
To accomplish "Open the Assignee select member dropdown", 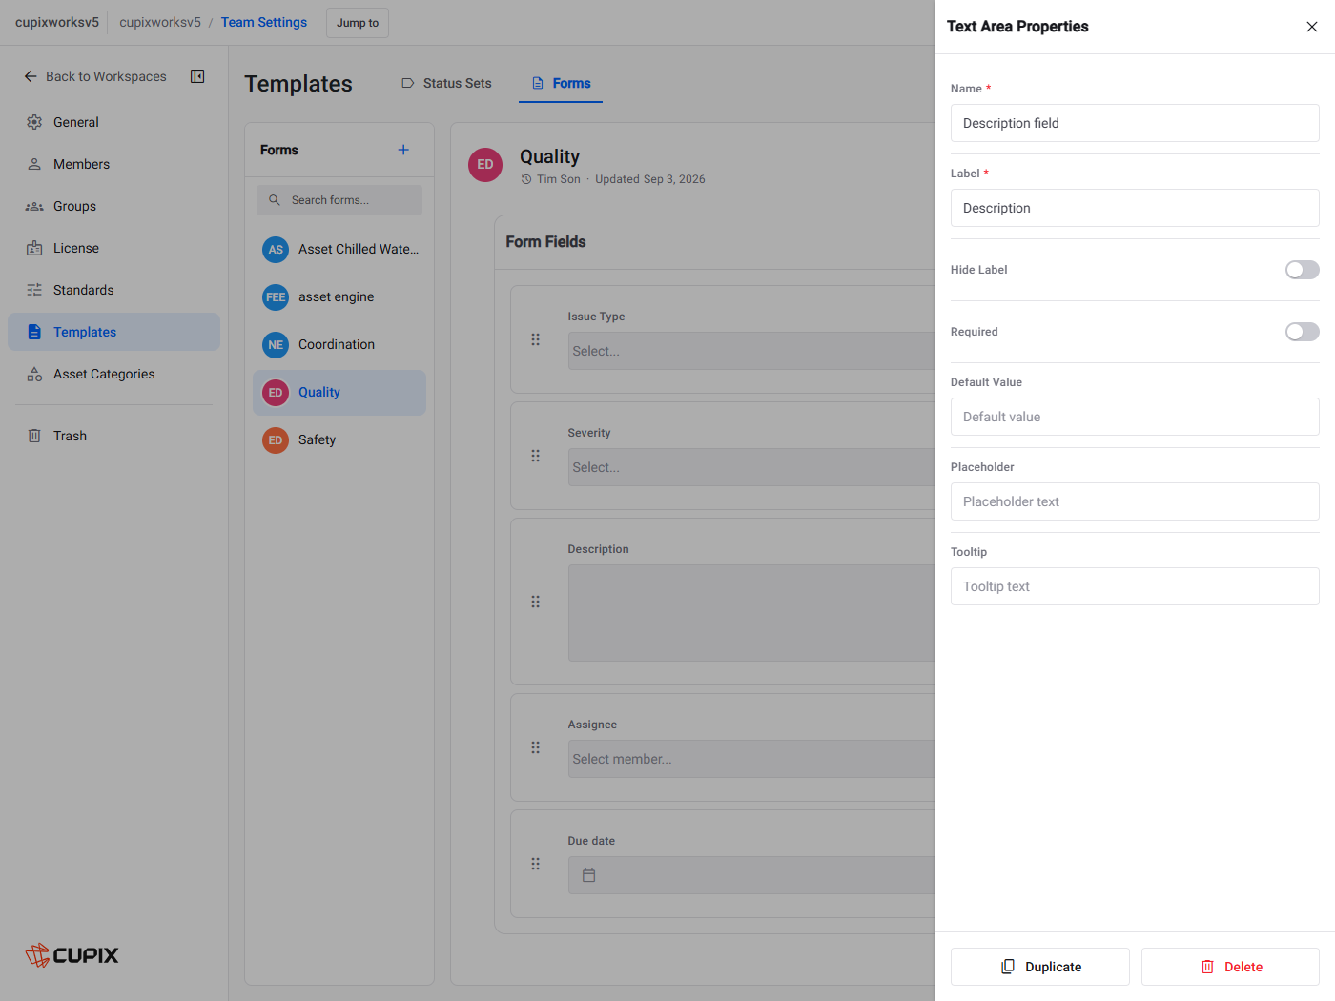I will tap(751, 759).
